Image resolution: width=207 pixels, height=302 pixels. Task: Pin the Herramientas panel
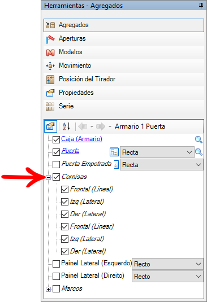click(x=201, y=6)
